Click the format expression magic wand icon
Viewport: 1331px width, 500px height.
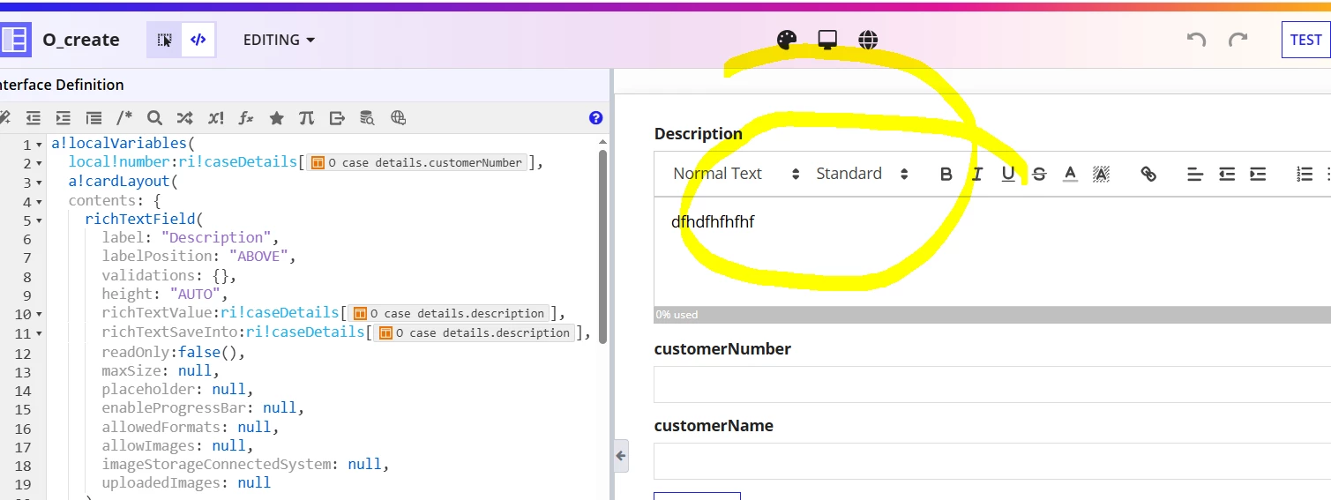[x=4, y=117]
